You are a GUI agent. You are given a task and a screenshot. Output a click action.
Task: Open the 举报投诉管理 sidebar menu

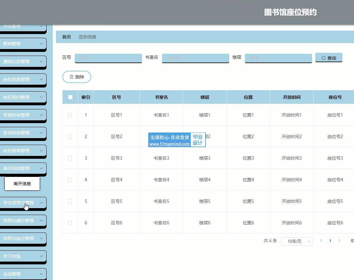pyautogui.click(x=23, y=115)
